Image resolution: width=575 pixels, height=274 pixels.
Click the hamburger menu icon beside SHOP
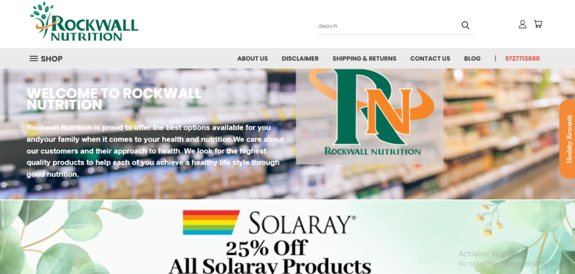pyautogui.click(x=34, y=59)
